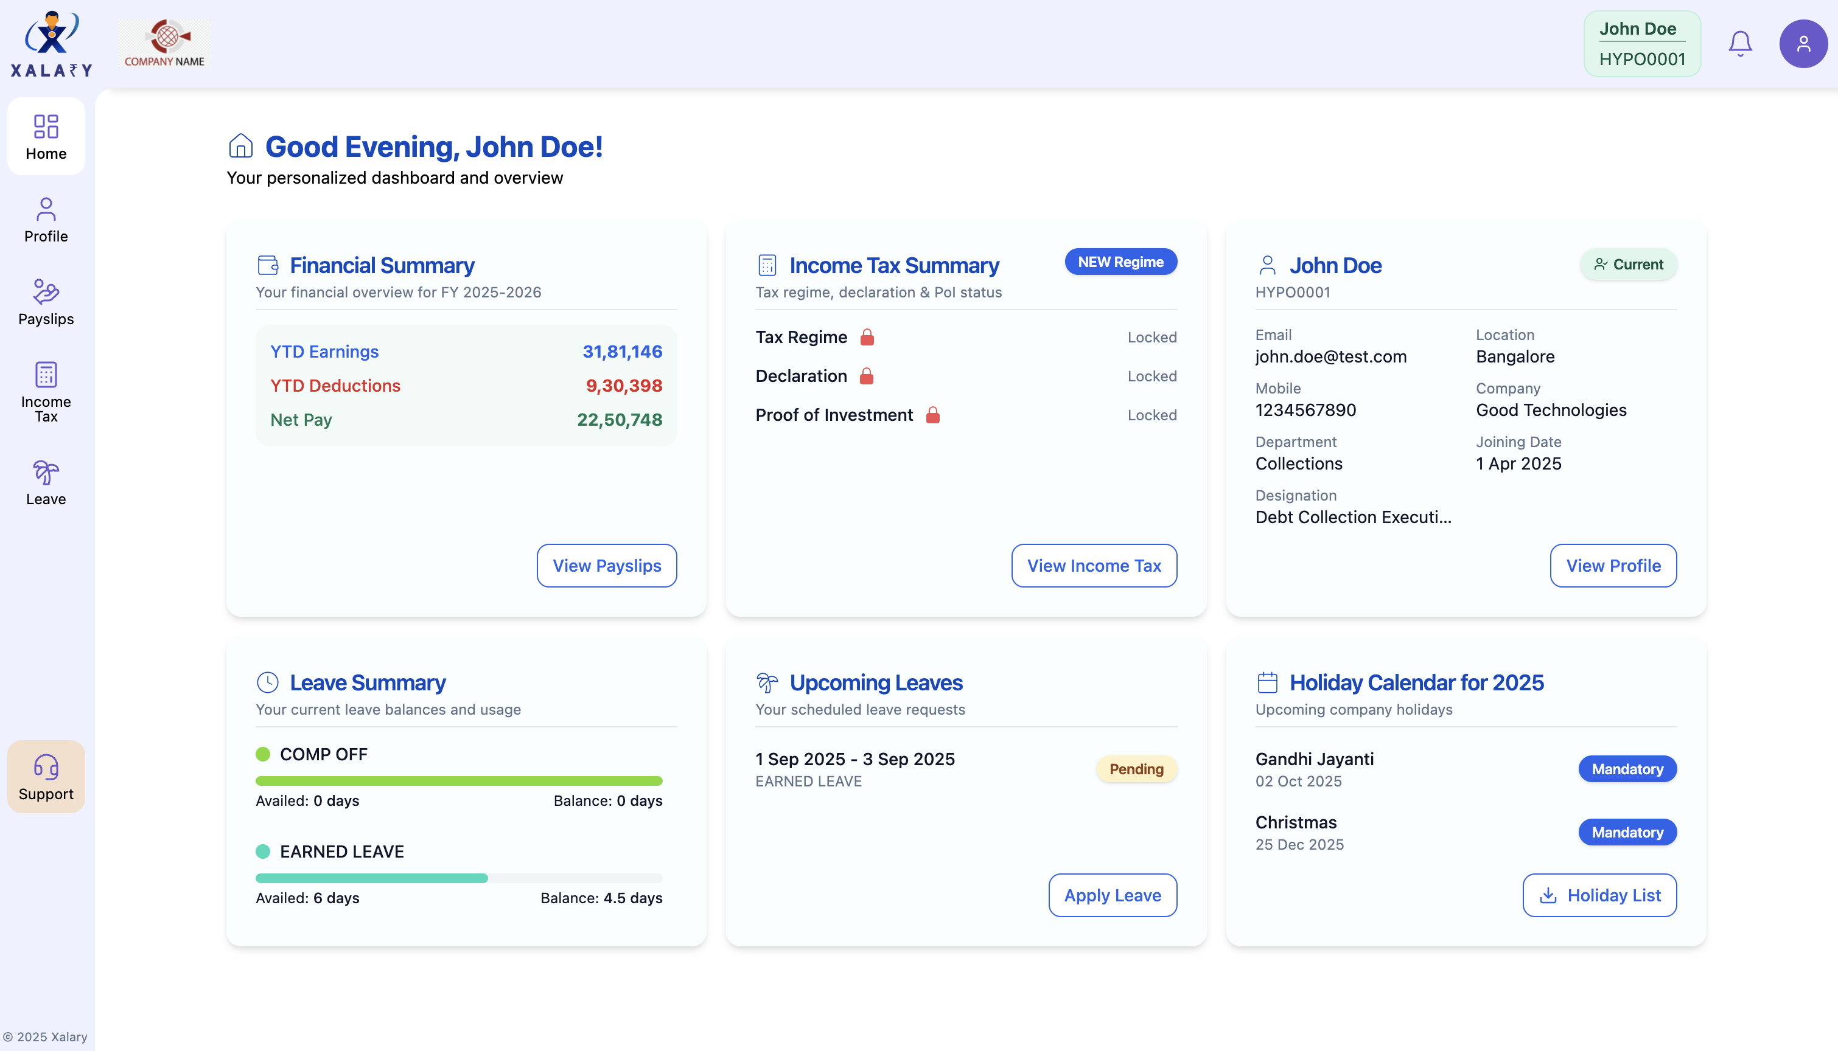Click the notification bell
Viewport: 1838px width, 1051px height.
[1741, 43]
